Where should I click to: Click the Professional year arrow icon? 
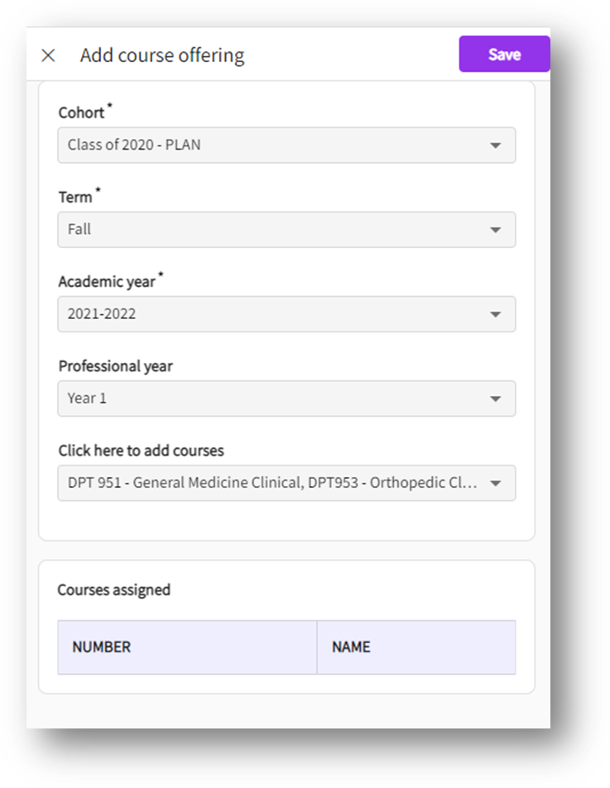[495, 399]
